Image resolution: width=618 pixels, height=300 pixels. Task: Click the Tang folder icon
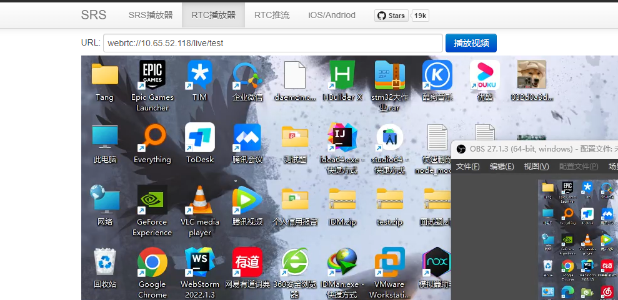(105, 74)
